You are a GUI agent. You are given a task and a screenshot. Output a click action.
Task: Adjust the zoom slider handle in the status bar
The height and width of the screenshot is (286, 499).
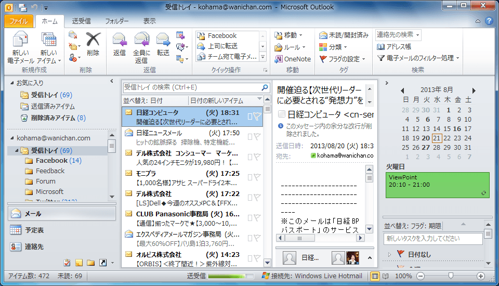click(451, 276)
